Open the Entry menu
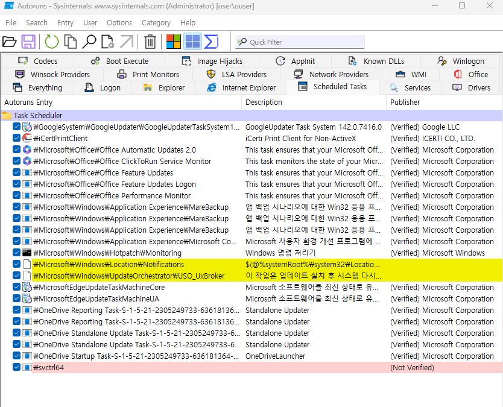Viewport: 503px width, 407px height. click(x=66, y=23)
